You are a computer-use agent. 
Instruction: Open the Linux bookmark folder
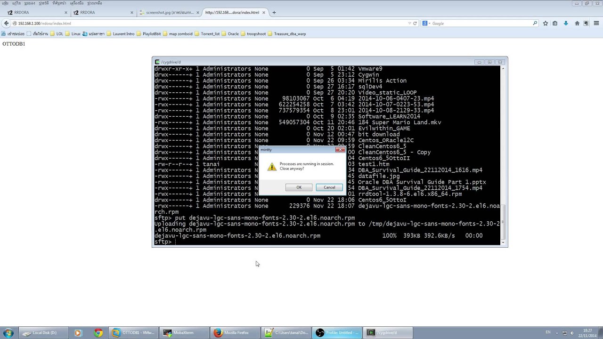[x=73, y=34]
